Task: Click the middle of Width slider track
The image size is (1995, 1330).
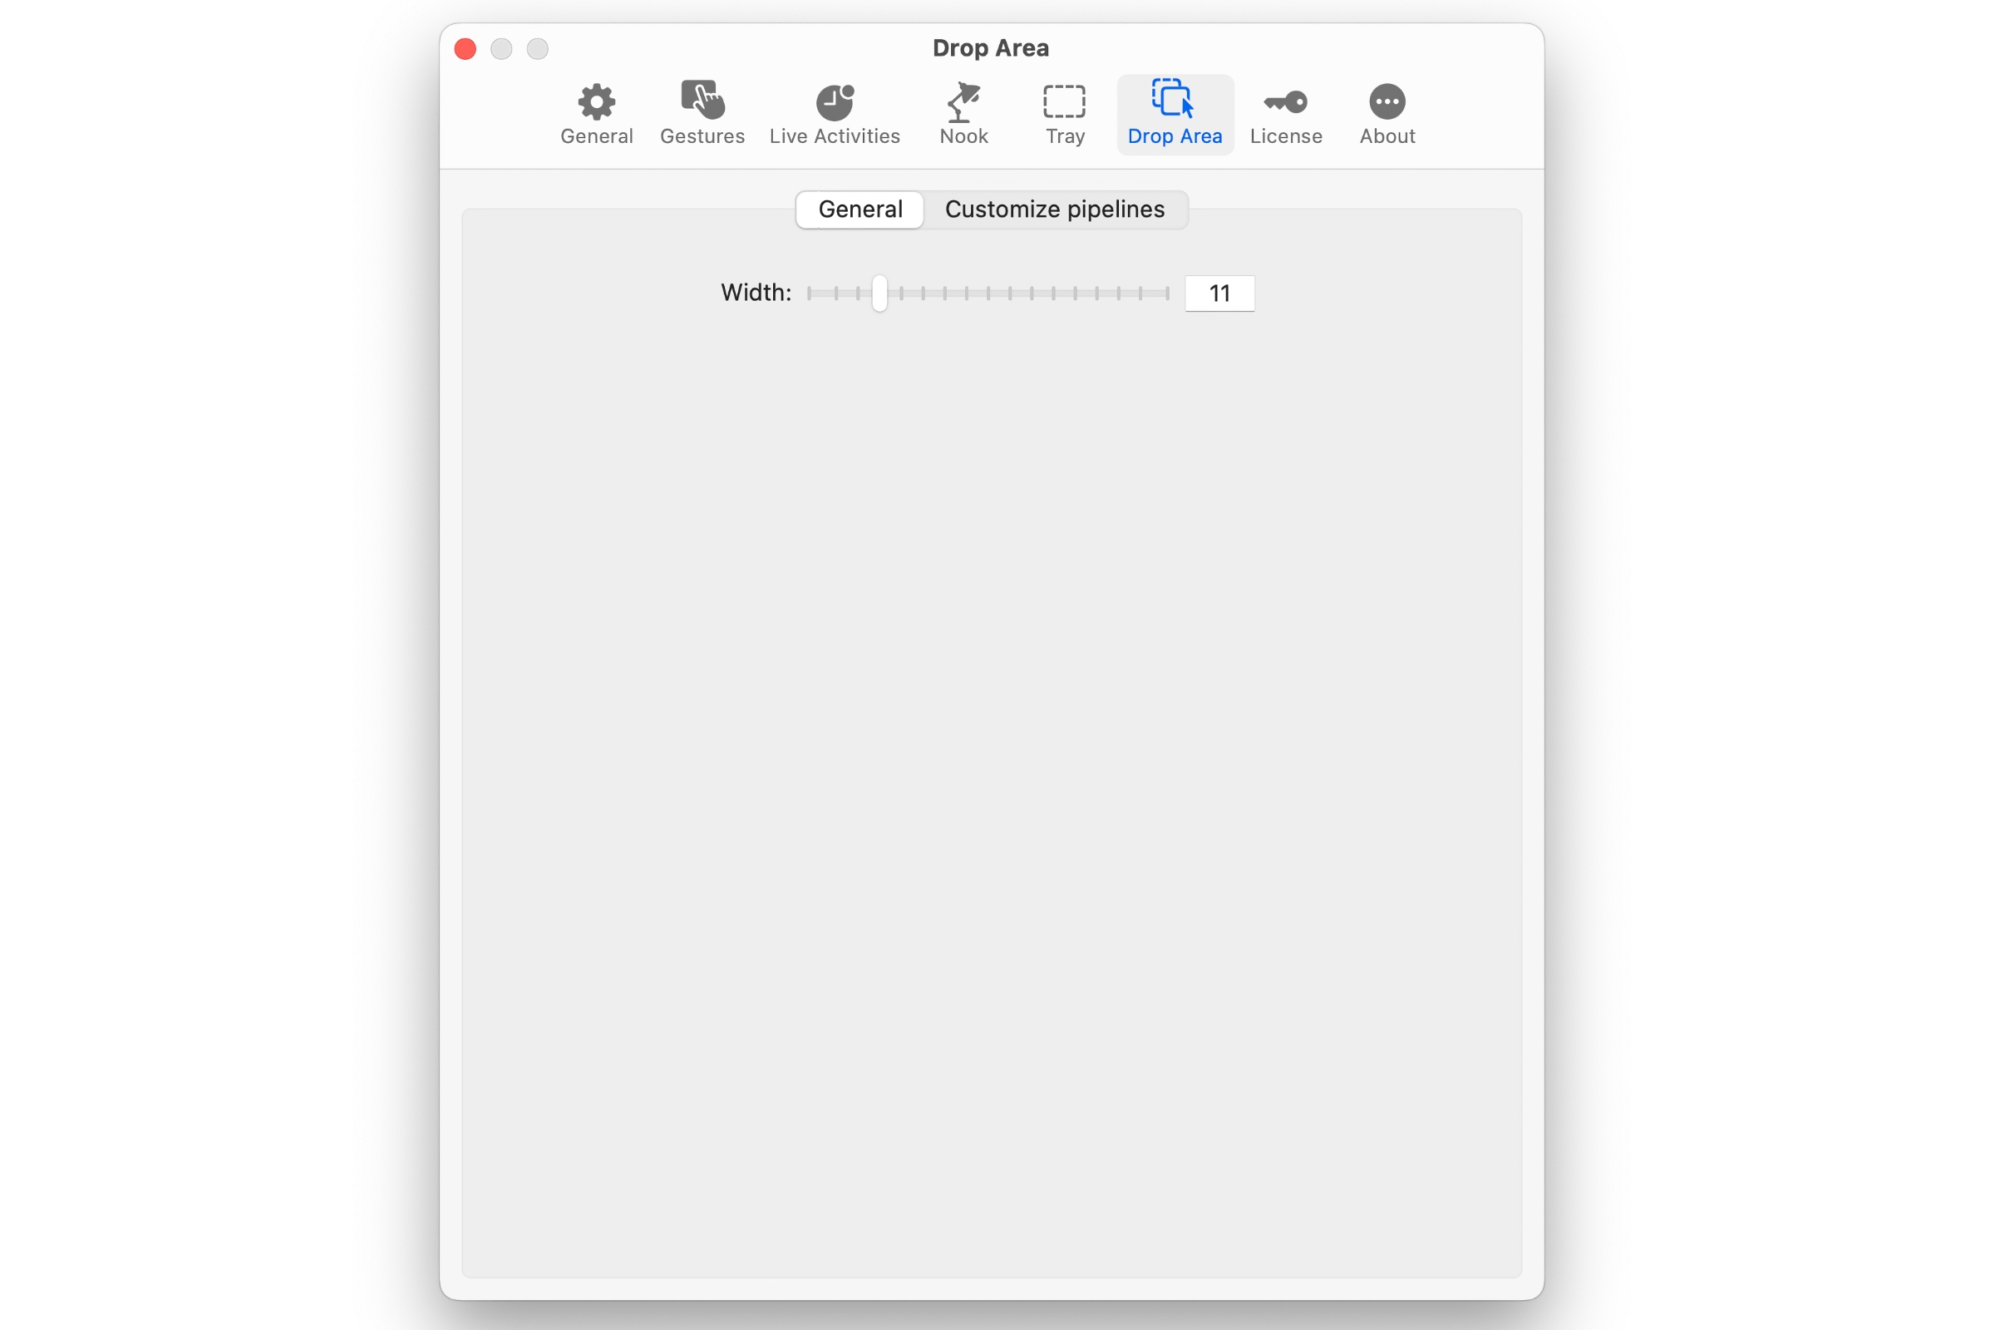Action: [x=988, y=293]
